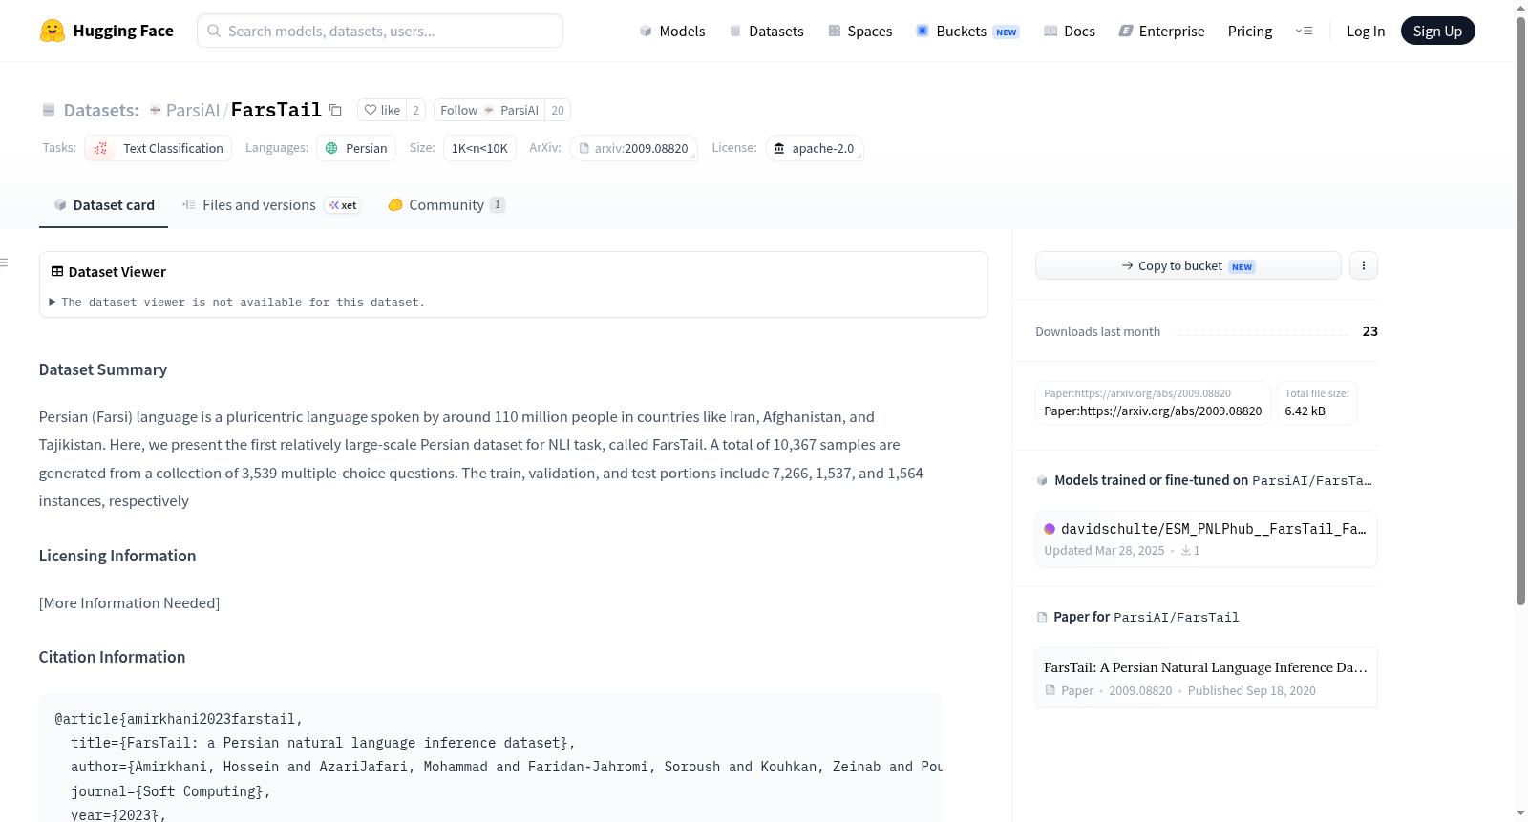
Task: Click the Hugging Face logo icon
Action: pyautogui.click(x=52, y=31)
